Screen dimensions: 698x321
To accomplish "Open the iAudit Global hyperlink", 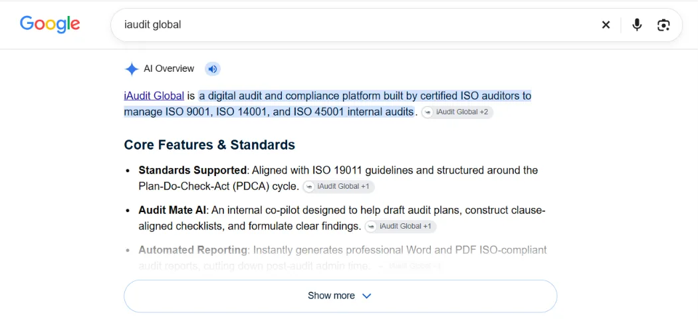I will [x=154, y=96].
